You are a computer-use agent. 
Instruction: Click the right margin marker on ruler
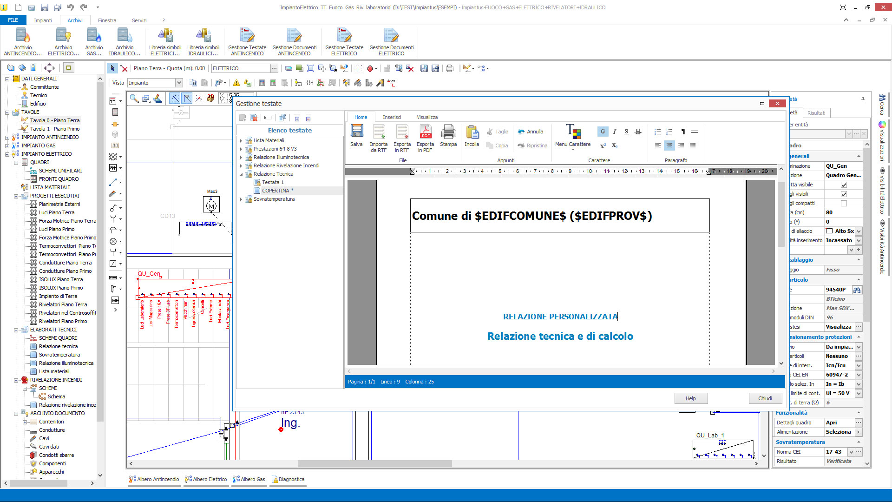(709, 172)
